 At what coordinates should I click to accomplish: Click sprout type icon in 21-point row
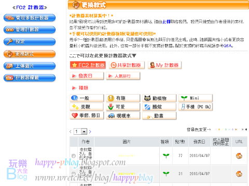tap(166, 174)
